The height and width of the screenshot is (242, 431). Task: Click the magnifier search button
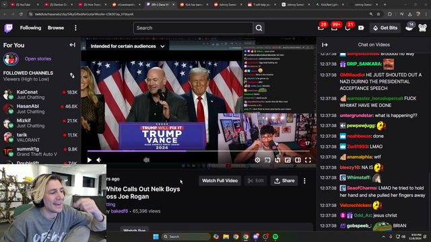click(x=259, y=28)
